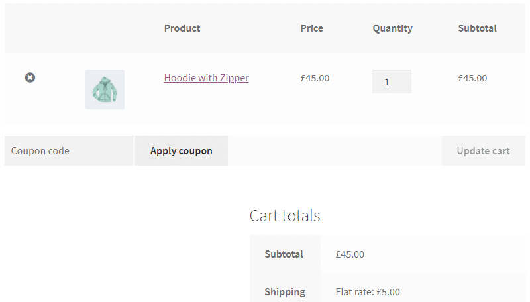Image resolution: width=530 pixels, height=302 pixels.
Task: Click the Cart totals heading
Action: coord(285,215)
